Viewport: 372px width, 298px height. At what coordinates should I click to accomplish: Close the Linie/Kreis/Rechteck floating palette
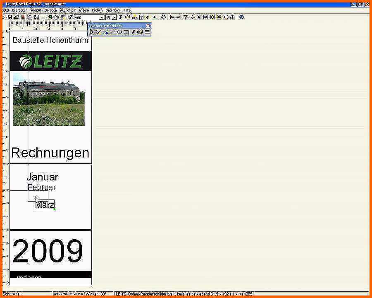[148, 26]
